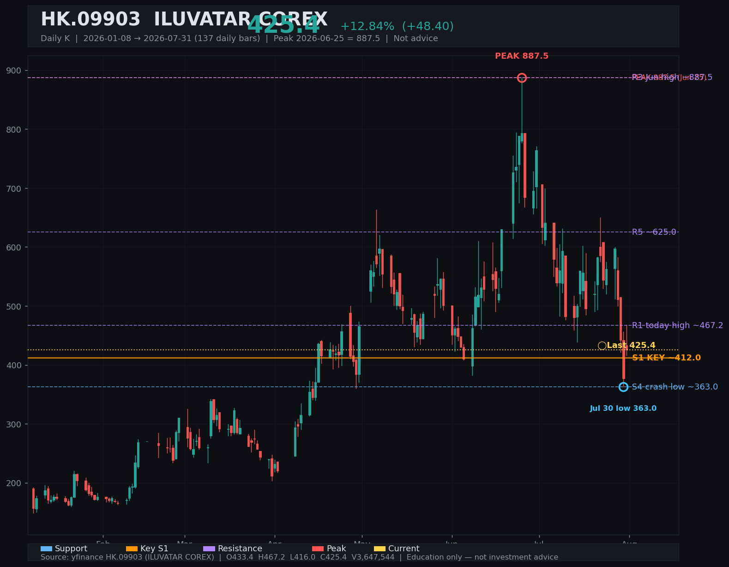Click the "Peak" legend label
The height and width of the screenshot is (567, 729).
[x=336, y=549]
